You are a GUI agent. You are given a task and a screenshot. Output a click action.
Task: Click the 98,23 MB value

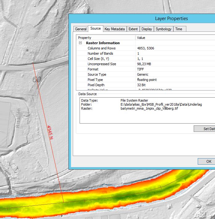(x=144, y=64)
